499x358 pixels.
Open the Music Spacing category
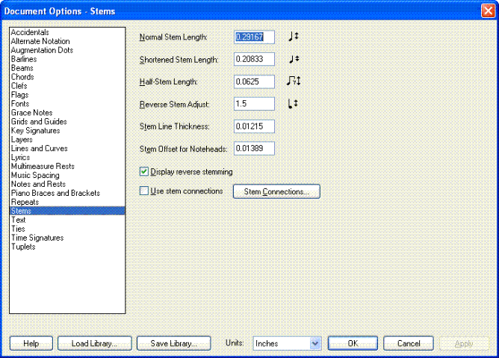click(x=37, y=175)
